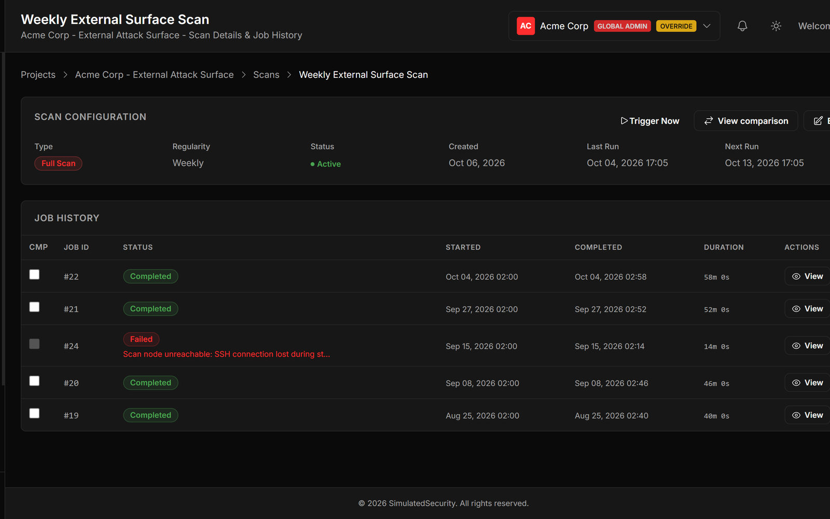Click the DURATION column header
Image resolution: width=830 pixels, height=519 pixels.
[x=724, y=248]
